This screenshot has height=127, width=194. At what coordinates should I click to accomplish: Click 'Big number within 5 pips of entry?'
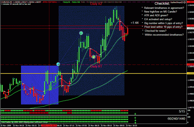[164, 23]
